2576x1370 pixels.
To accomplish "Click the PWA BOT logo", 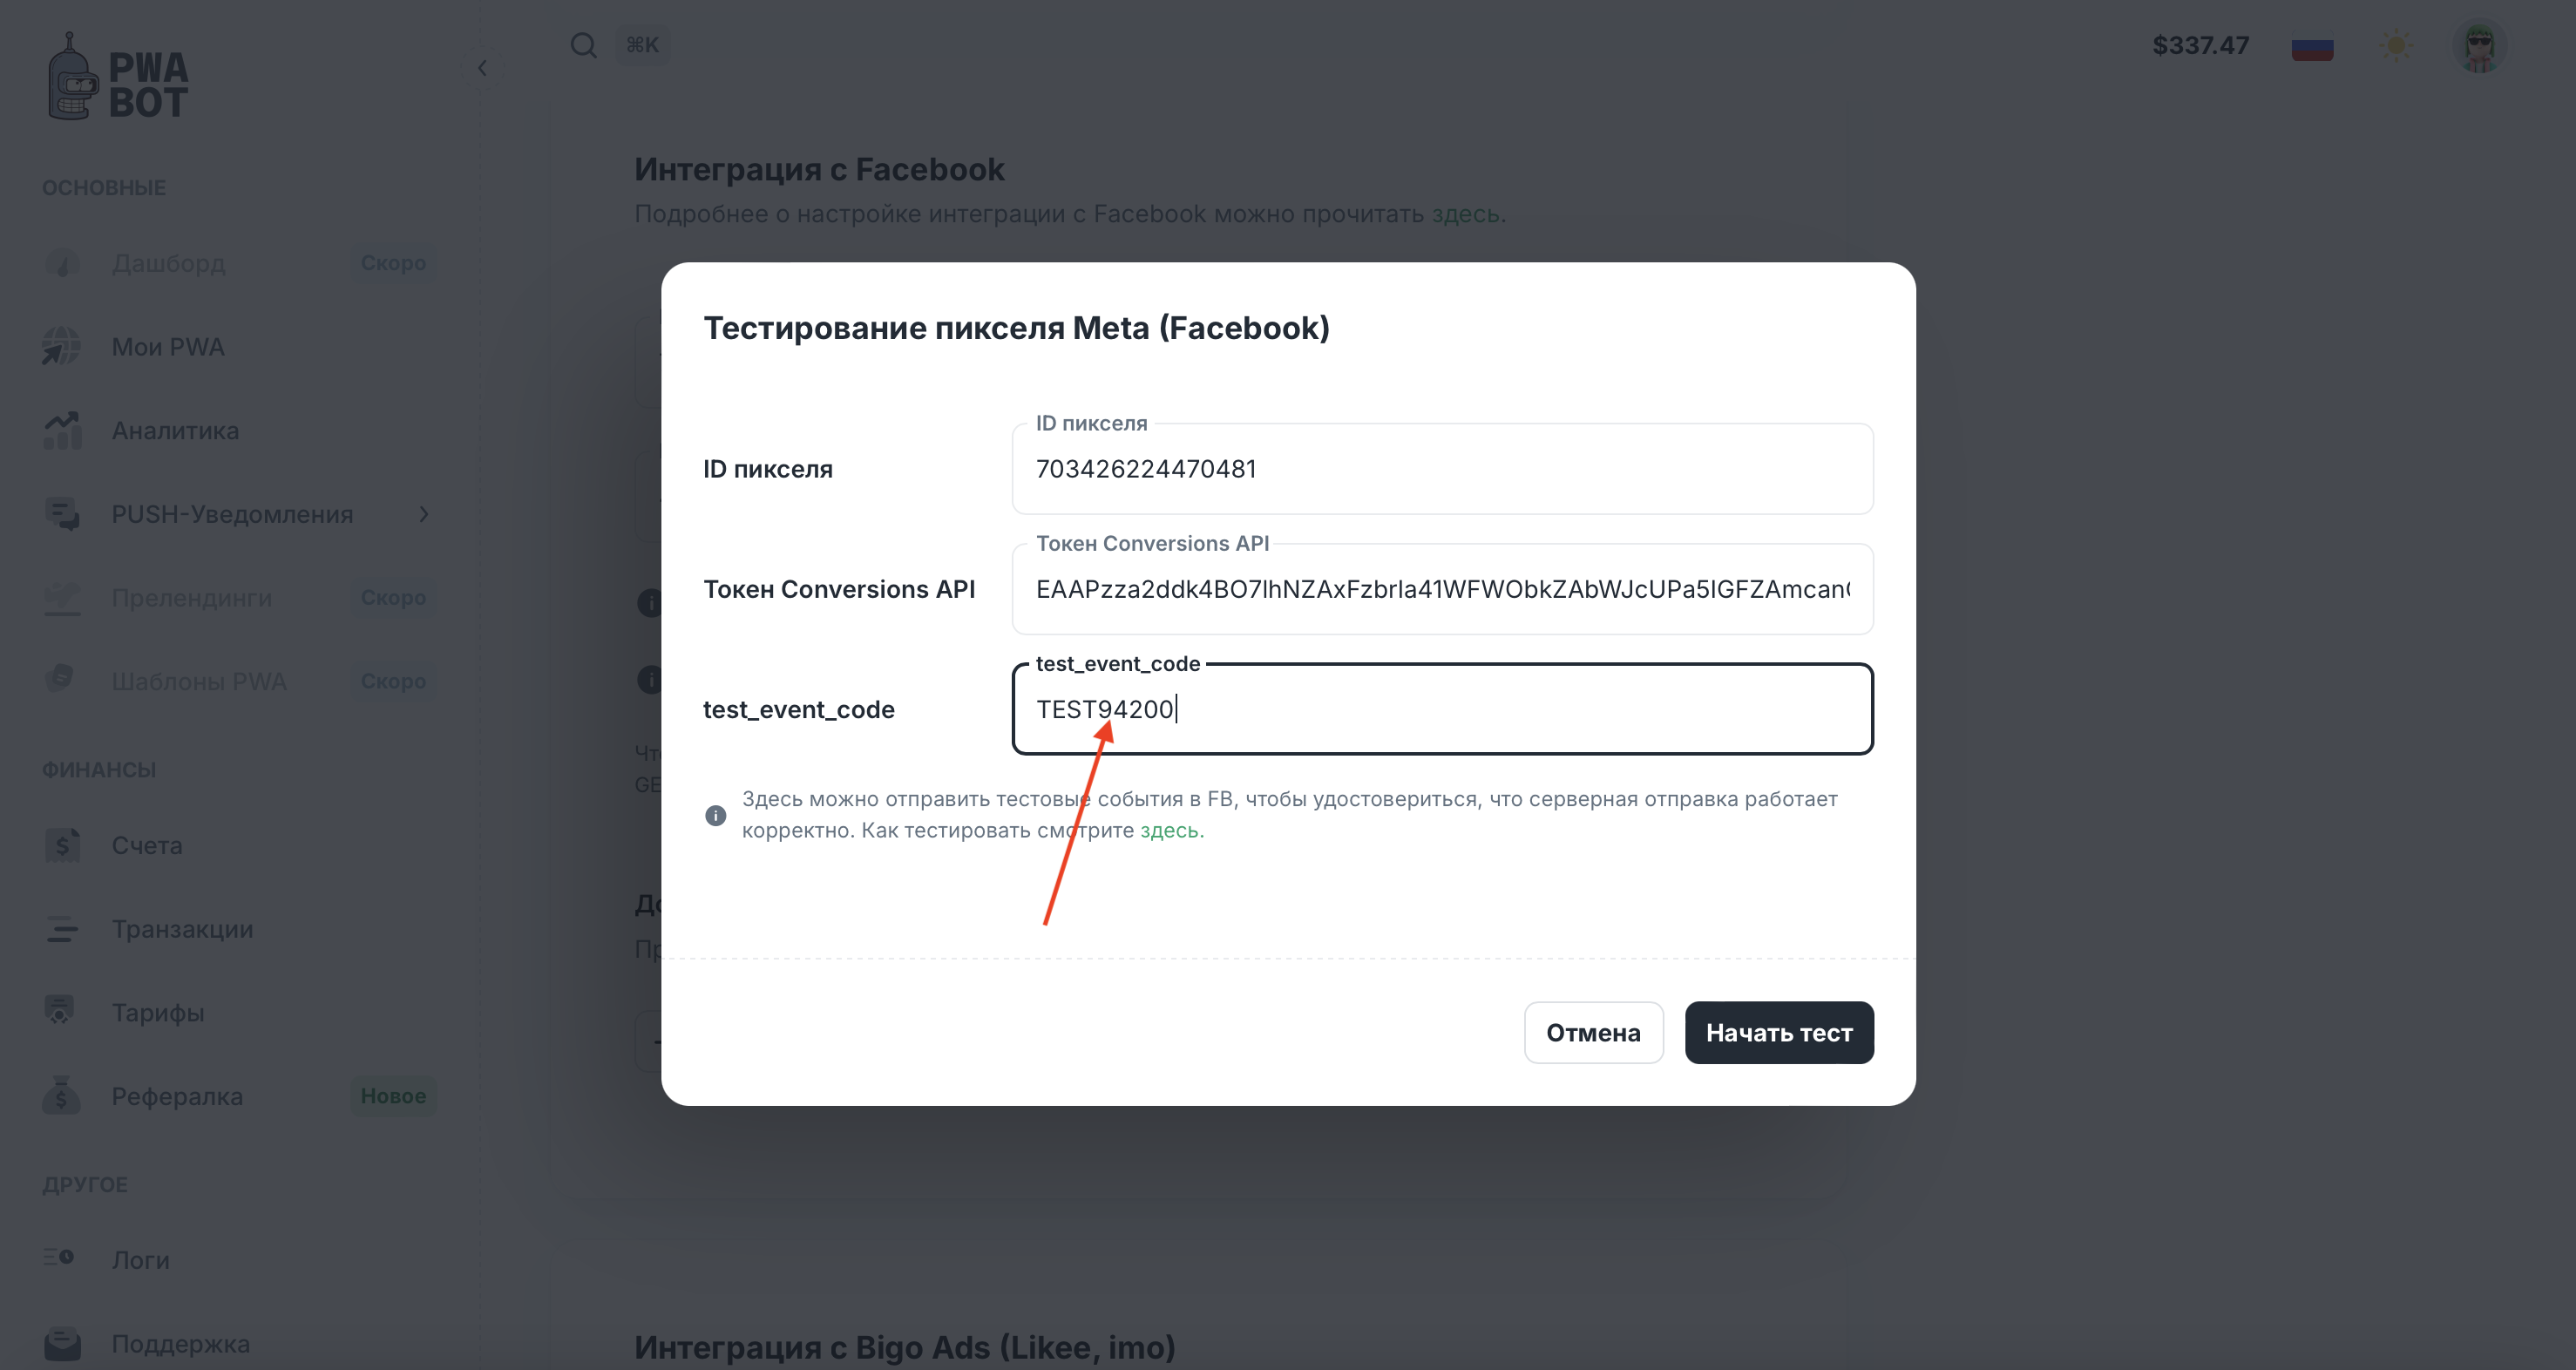I will click(x=117, y=78).
